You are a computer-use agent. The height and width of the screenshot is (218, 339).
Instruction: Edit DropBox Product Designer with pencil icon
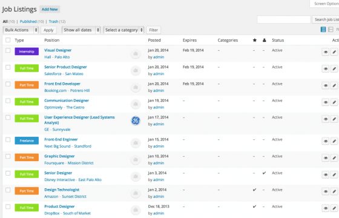[334, 208]
